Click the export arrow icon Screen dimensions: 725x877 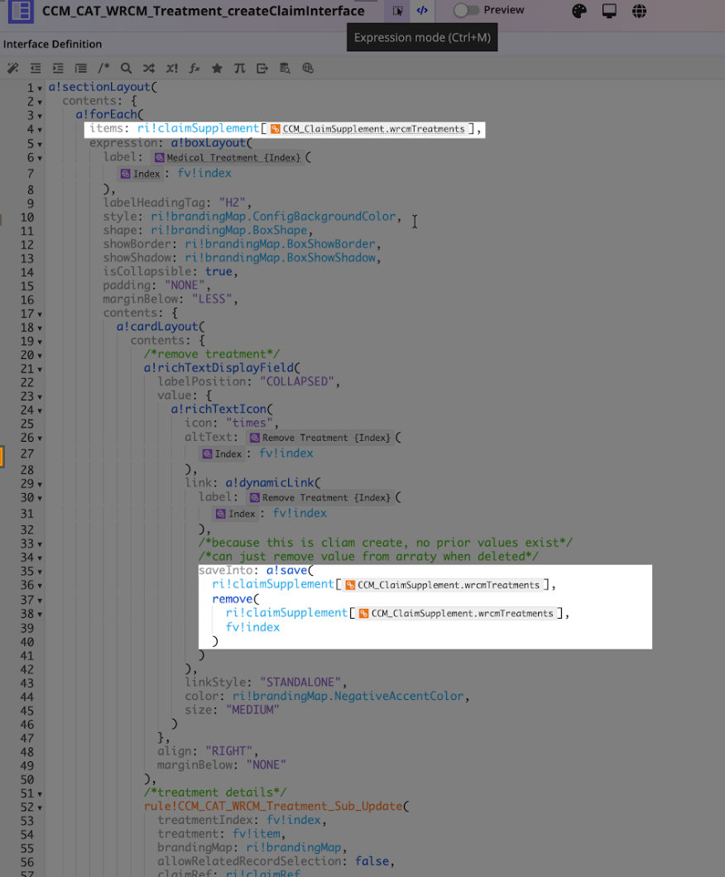262,68
